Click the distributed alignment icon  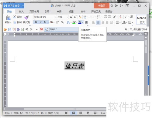(x=112, y=22)
